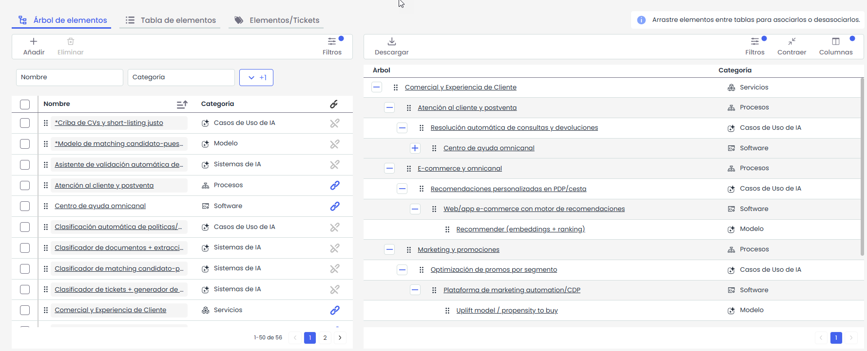Screen dimensions: 867x351
Task: Open the +1 additional filters dropdown
Action: point(256,77)
